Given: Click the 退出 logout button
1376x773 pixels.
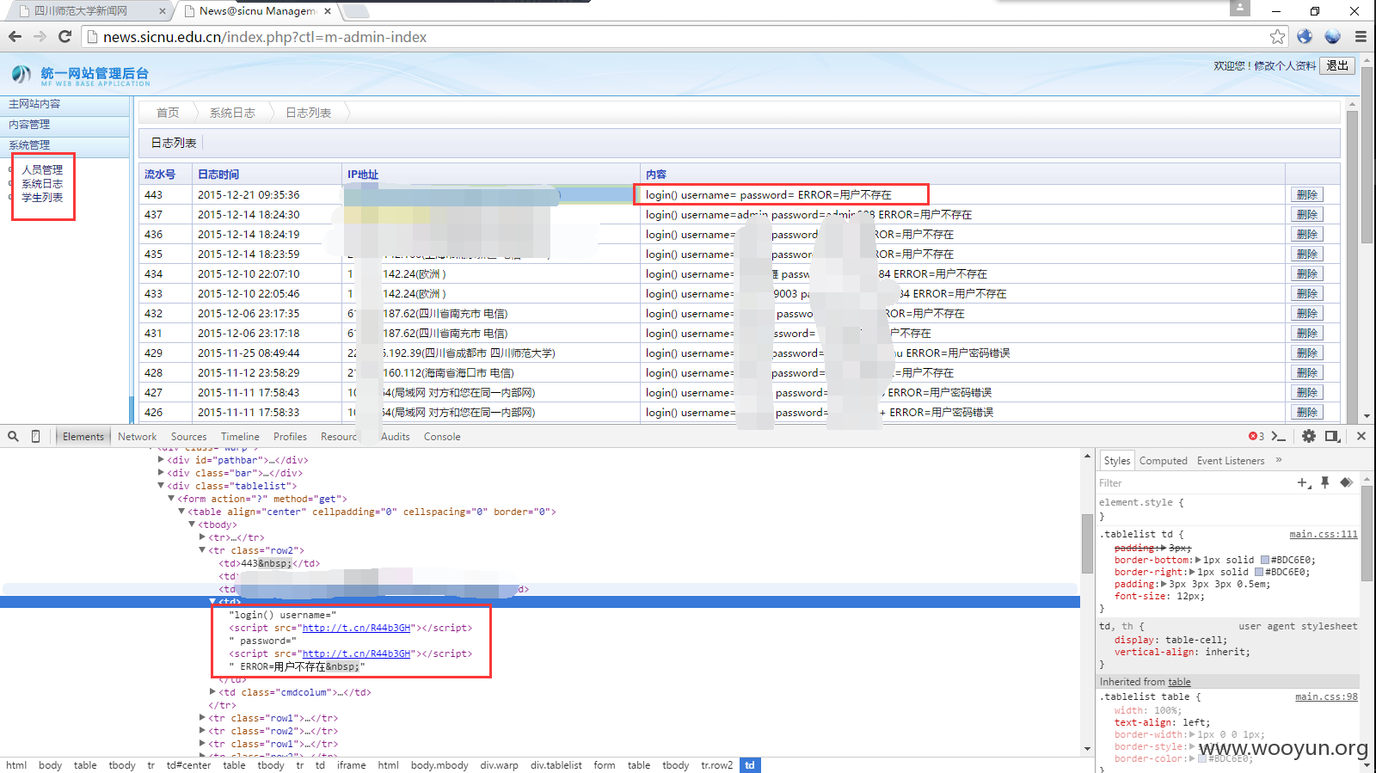Looking at the screenshot, I should [x=1337, y=65].
